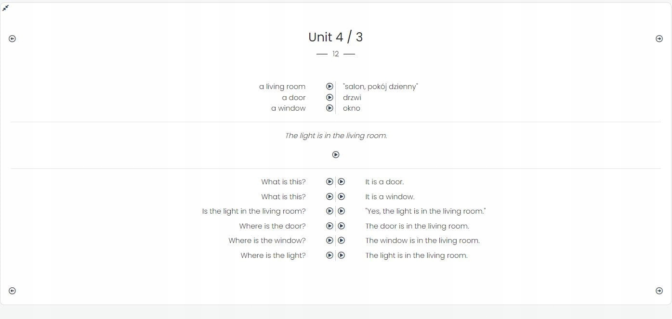The width and height of the screenshot is (672, 319).
Task: Click the bottom-right next arrow icon
Action: [x=659, y=291]
